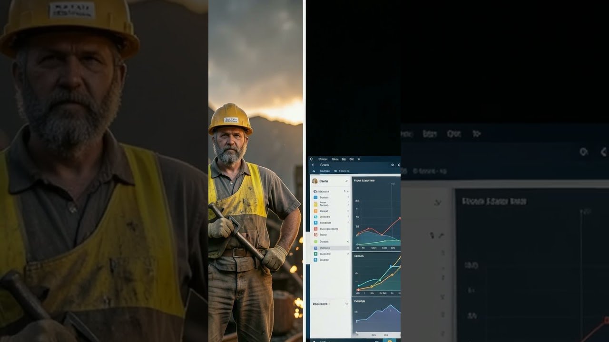Switch to the first tab beside the home icon

click(325, 171)
